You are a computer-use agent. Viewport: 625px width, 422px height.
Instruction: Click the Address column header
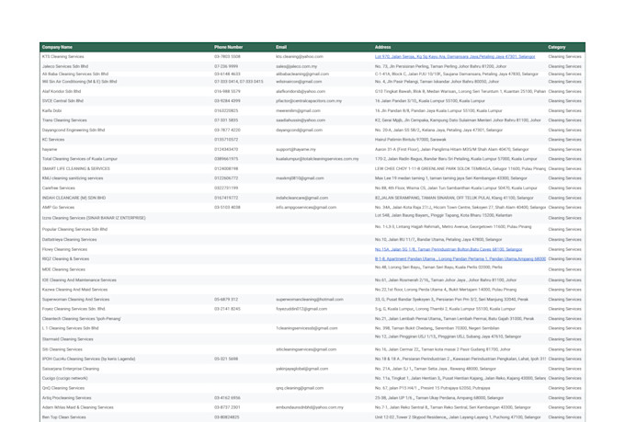pyautogui.click(x=382, y=47)
